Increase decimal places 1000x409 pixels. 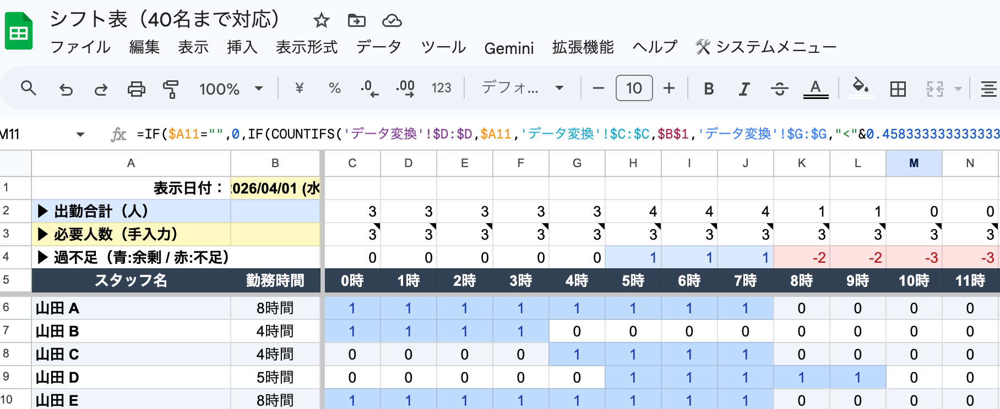pos(405,88)
